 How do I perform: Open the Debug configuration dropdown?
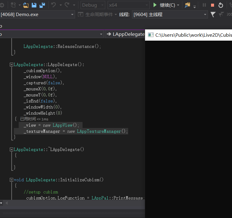93,5
